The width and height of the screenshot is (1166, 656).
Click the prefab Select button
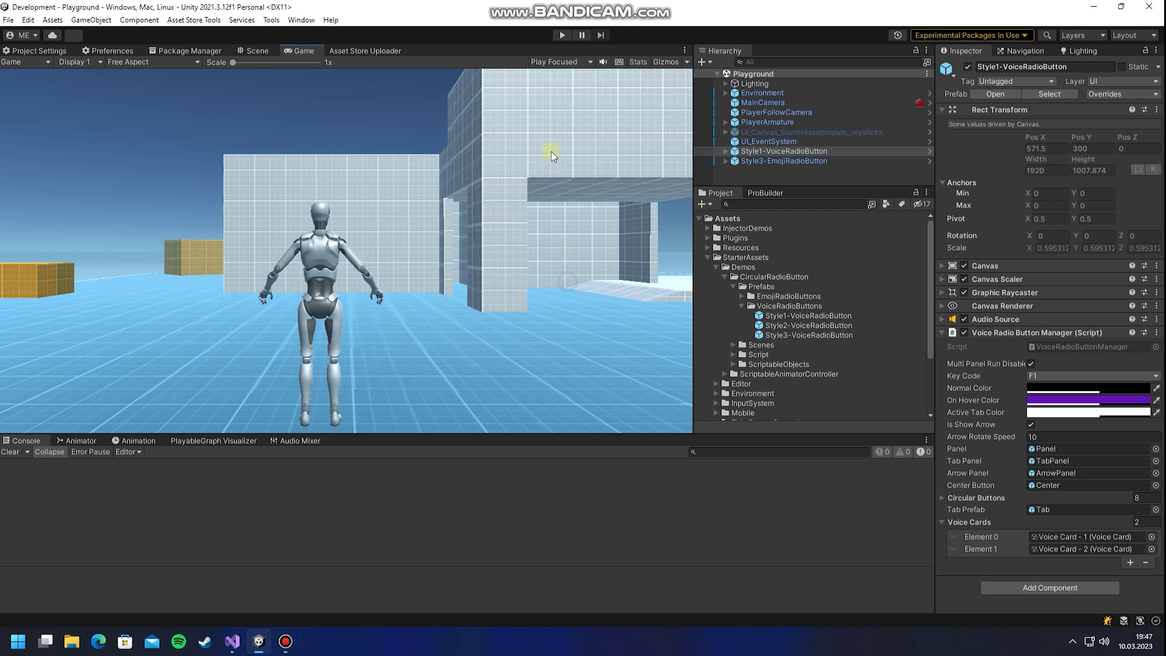[1049, 94]
